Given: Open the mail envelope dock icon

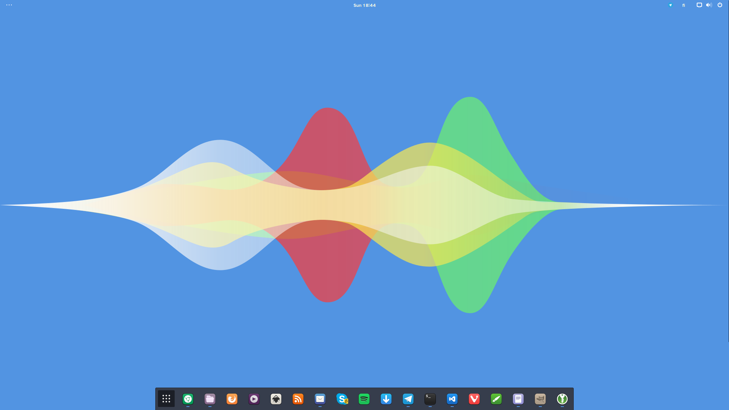Looking at the screenshot, I should click(320, 399).
